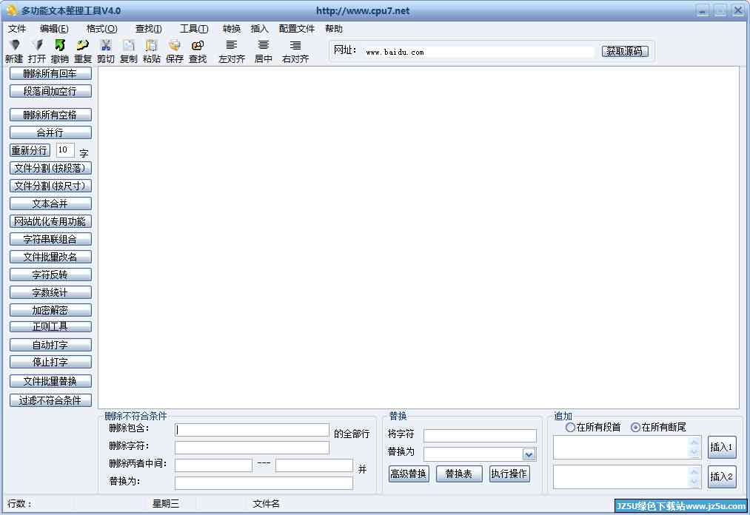The height and width of the screenshot is (515, 750).
Task: Click the 网站优化专用功能 button
Action: (x=50, y=221)
